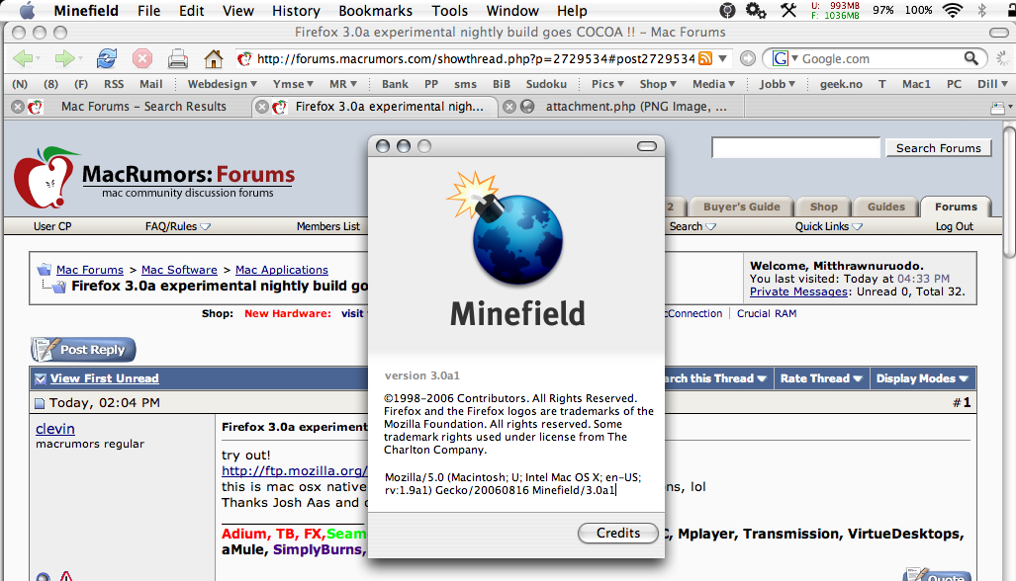Open the Quick Links forum menu

pyautogui.click(x=829, y=226)
